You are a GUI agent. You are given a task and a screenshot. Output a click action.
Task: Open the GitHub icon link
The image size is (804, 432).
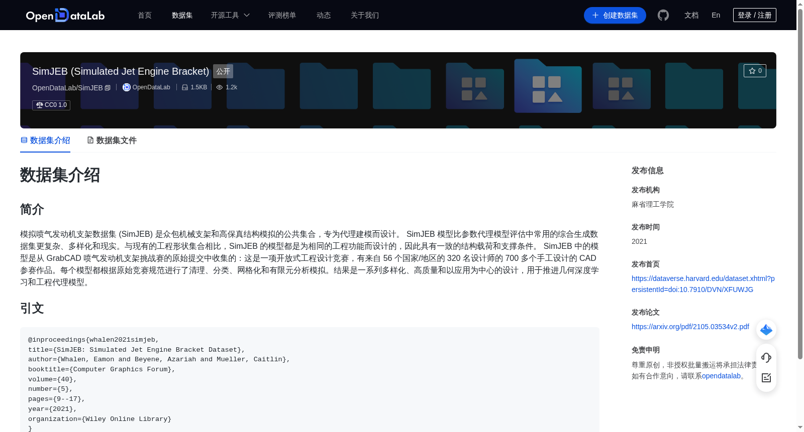tap(663, 15)
